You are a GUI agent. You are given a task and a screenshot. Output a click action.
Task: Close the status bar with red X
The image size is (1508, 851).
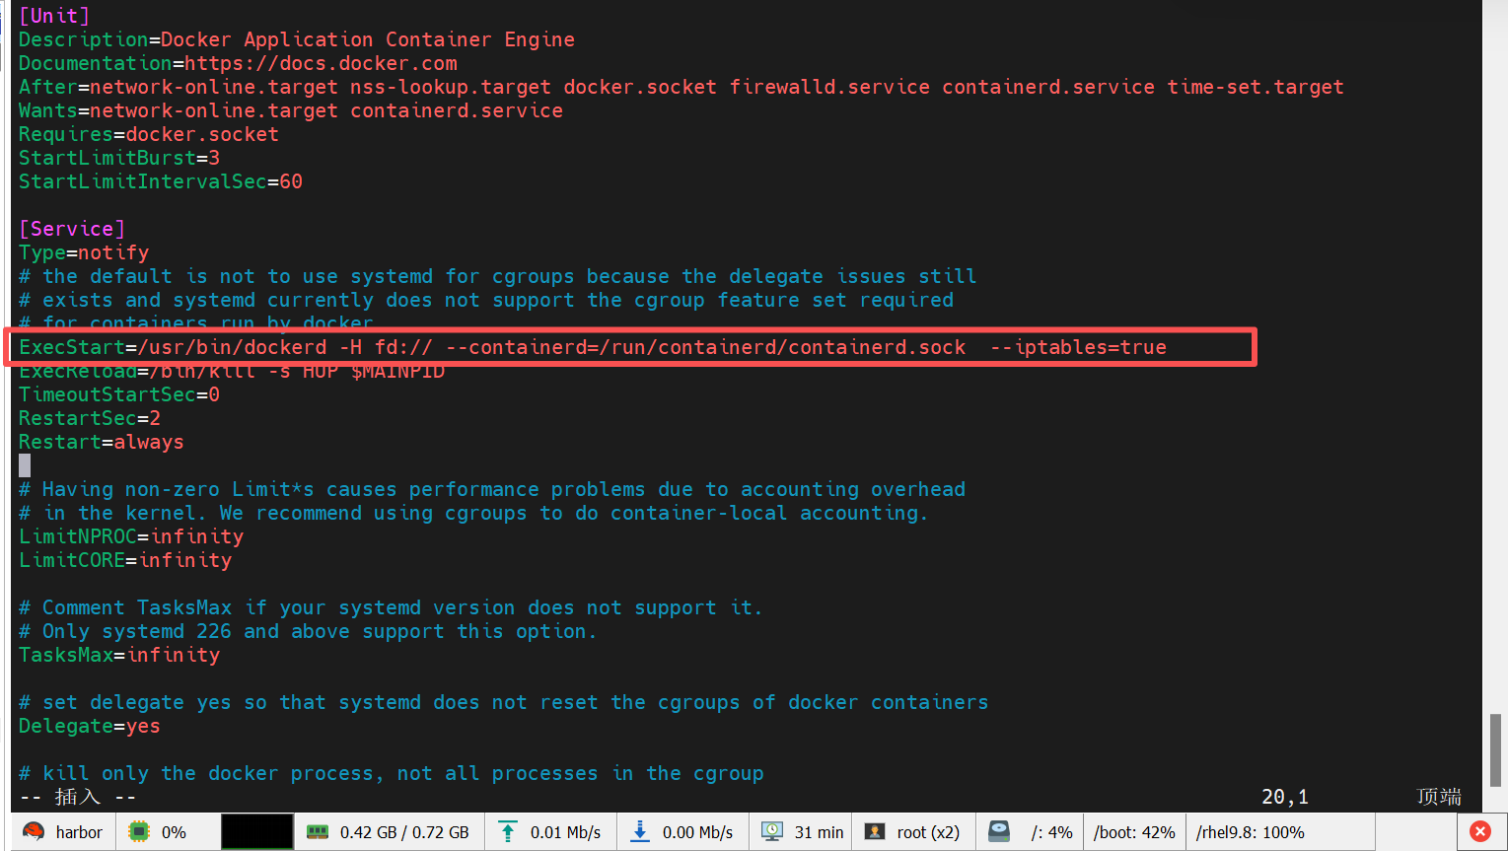coord(1480,832)
